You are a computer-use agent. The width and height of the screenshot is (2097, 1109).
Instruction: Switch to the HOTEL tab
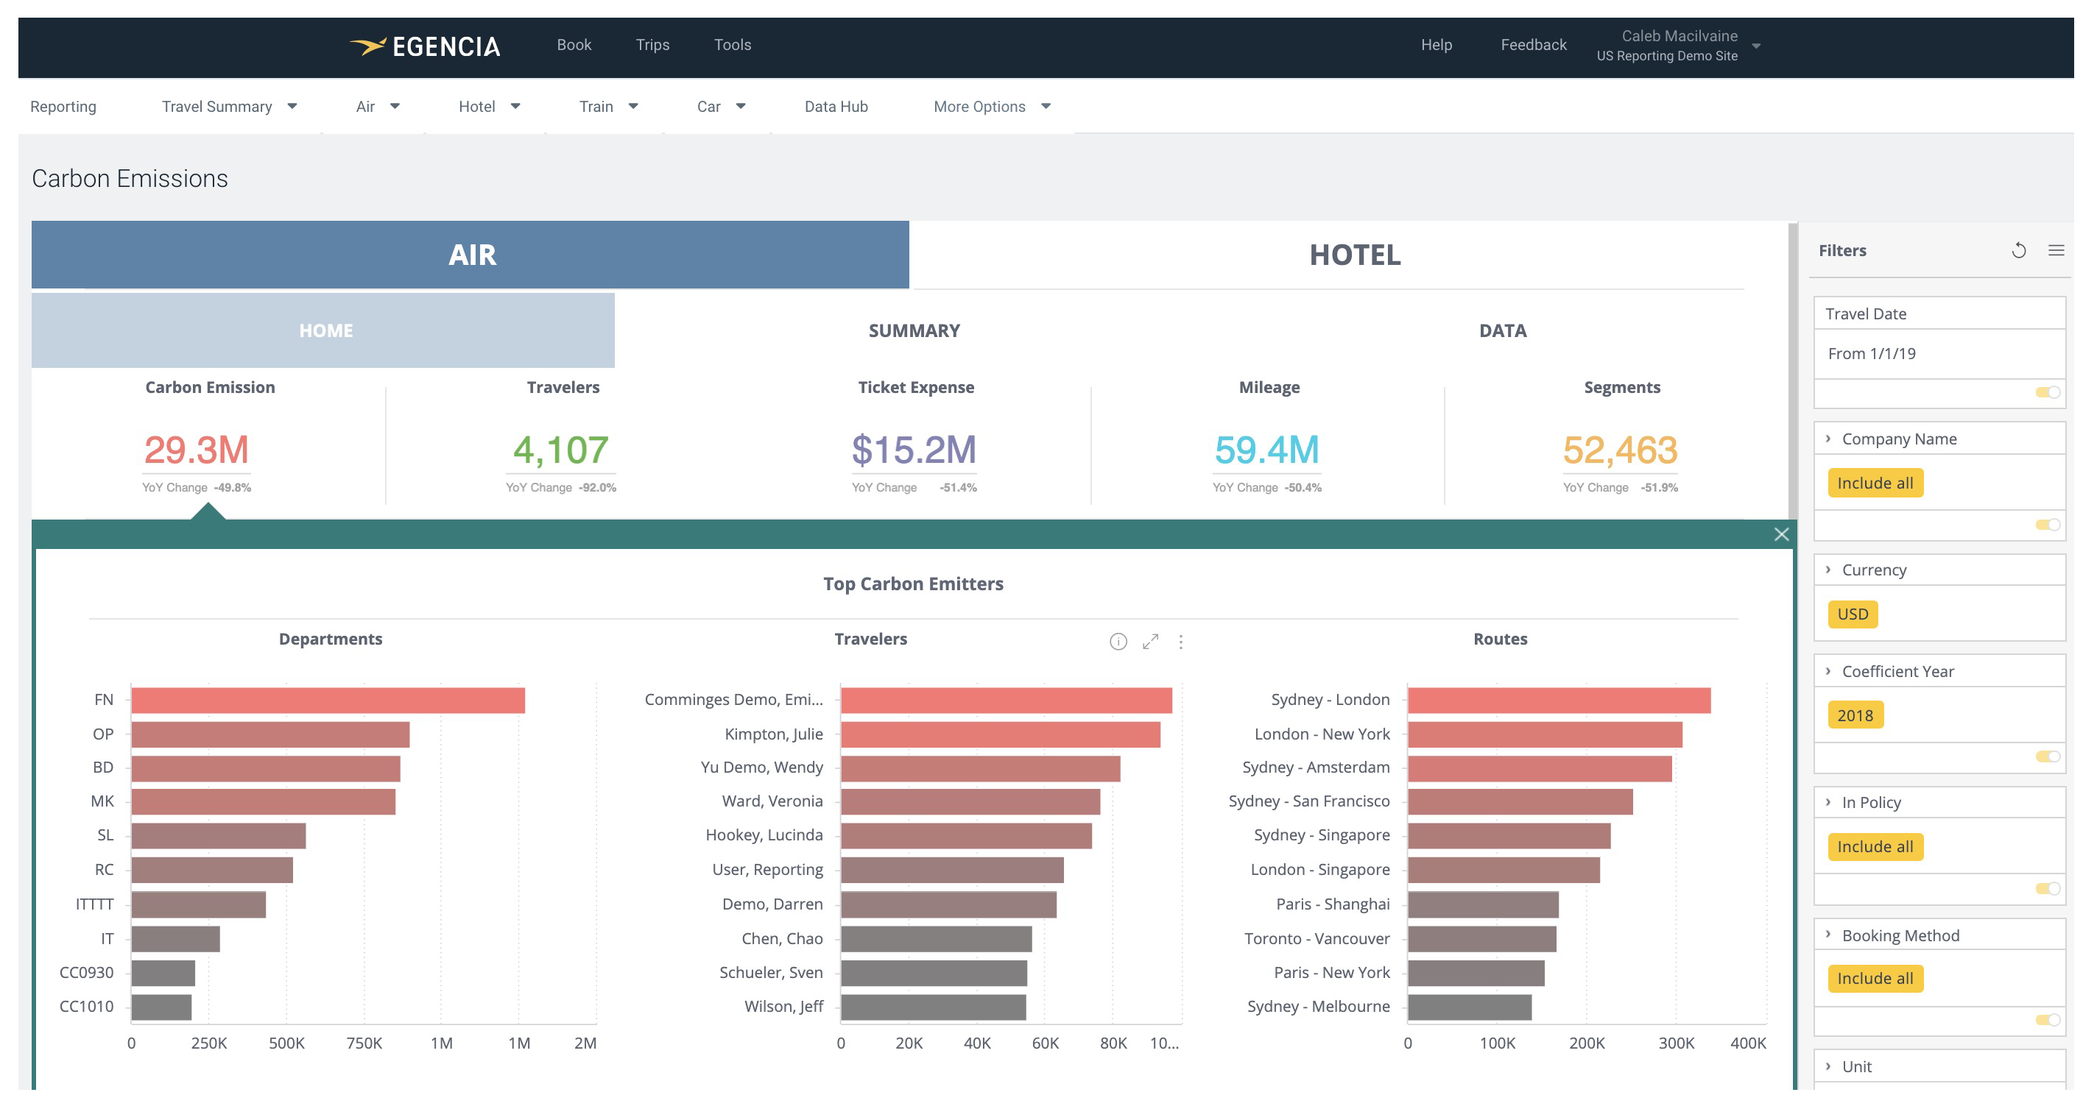point(1354,255)
